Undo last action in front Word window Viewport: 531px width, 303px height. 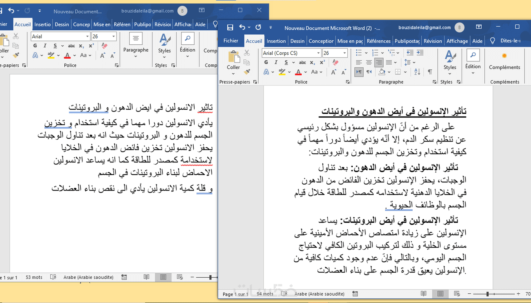[x=242, y=27]
